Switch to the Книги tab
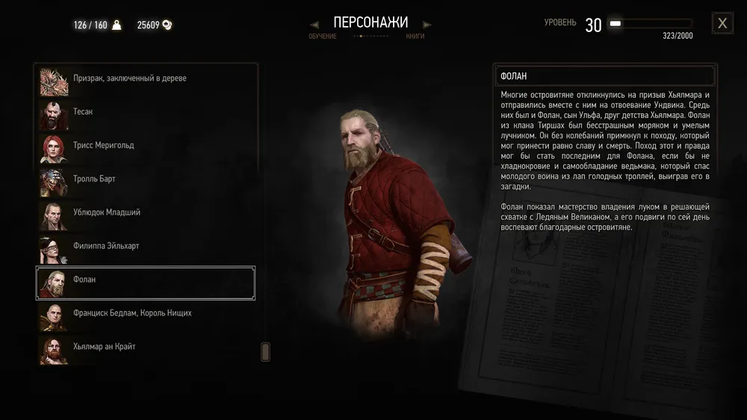747x420 pixels. (x=415, y=36)
